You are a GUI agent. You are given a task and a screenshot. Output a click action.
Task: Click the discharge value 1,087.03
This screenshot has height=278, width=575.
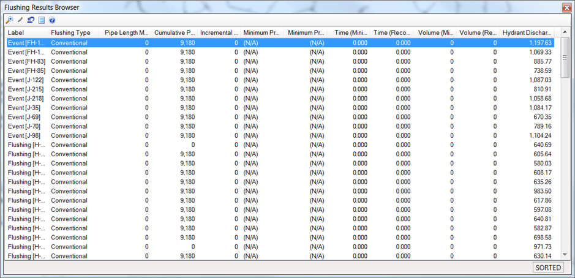[540, 80]
